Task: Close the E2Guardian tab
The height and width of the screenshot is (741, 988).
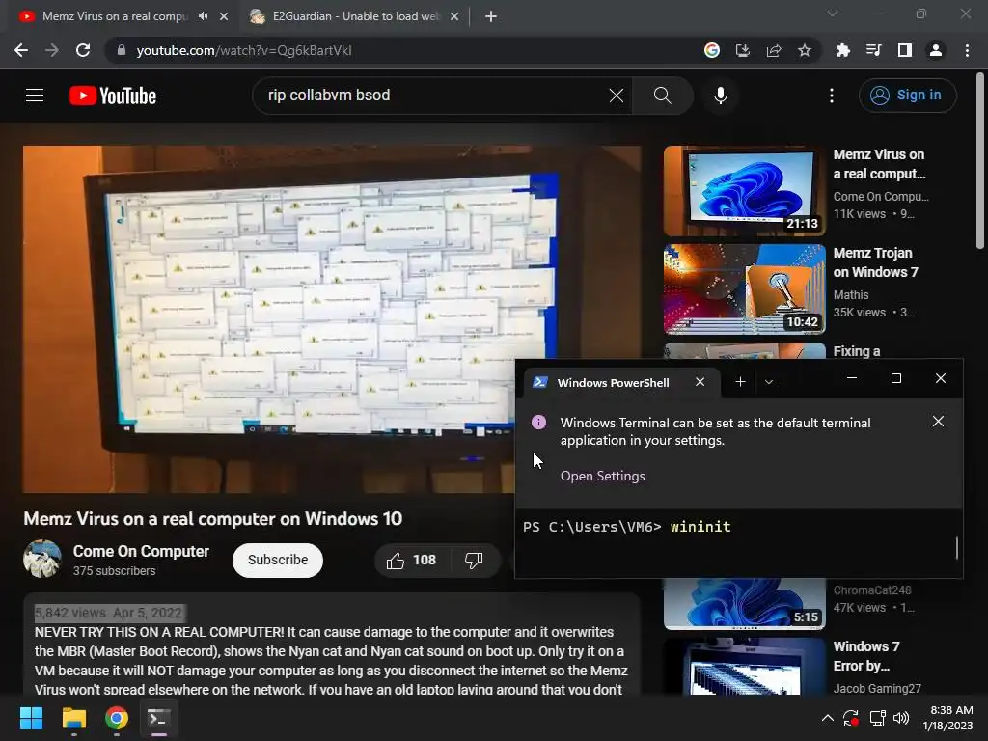Action: [454, 17]
